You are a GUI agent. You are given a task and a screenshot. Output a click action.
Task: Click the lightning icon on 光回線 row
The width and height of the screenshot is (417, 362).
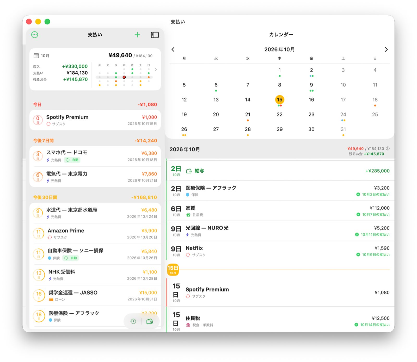pos(187,235)
